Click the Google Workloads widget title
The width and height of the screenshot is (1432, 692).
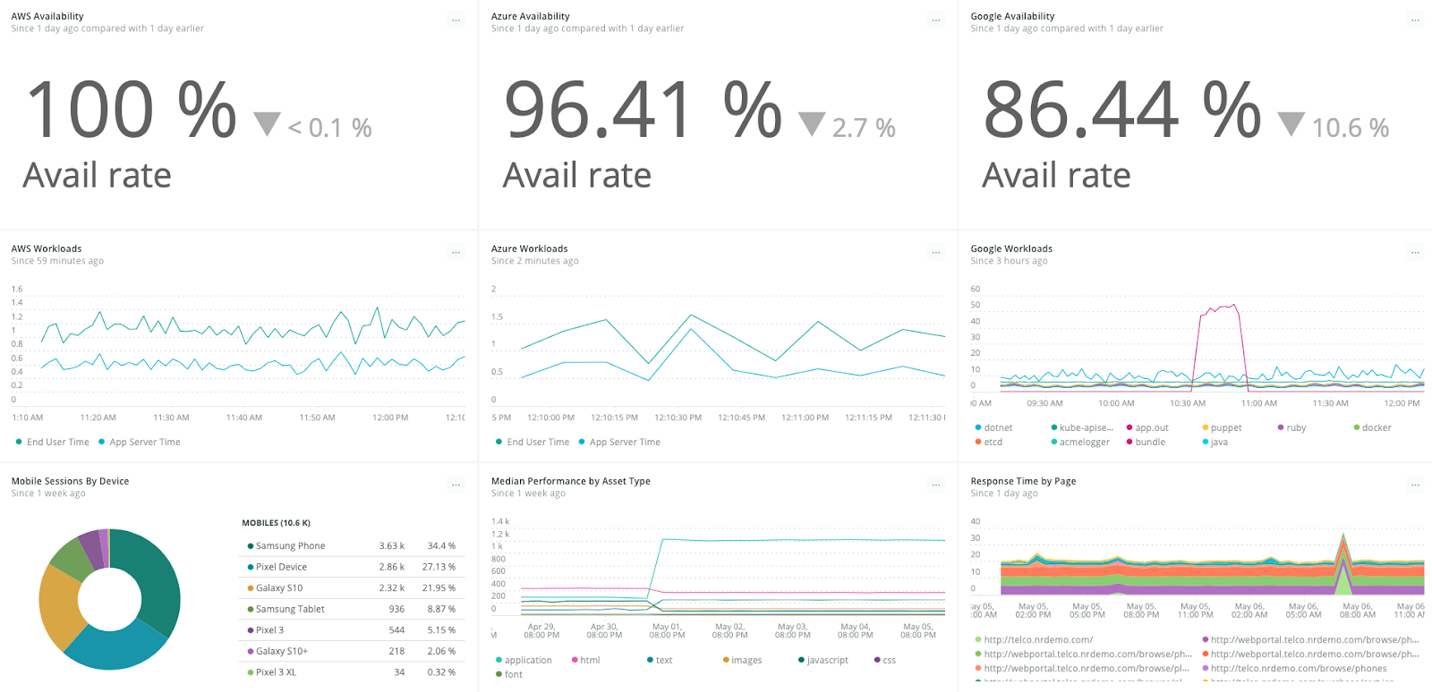(x=1011, y=249)
